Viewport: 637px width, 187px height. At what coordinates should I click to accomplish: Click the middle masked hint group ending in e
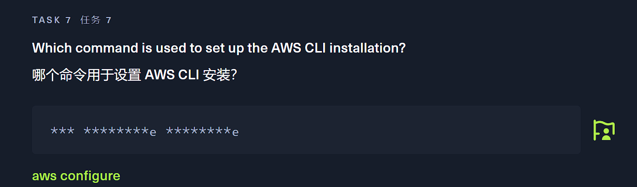pyautogui.click(x=120, y=131)
